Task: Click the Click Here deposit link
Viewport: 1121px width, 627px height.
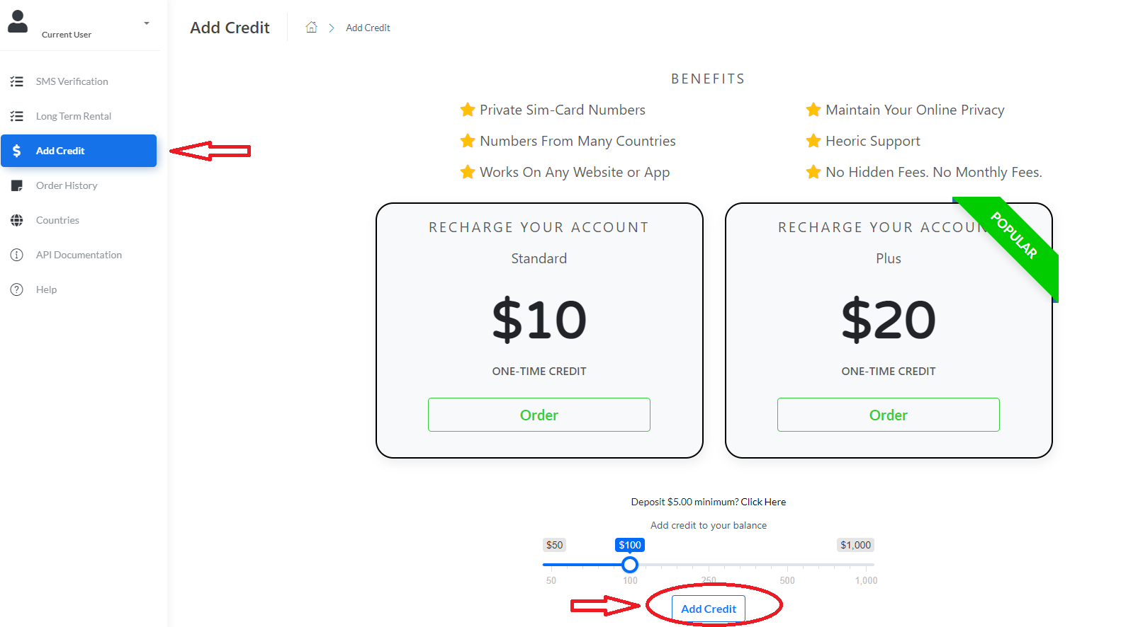Action: 763,502
